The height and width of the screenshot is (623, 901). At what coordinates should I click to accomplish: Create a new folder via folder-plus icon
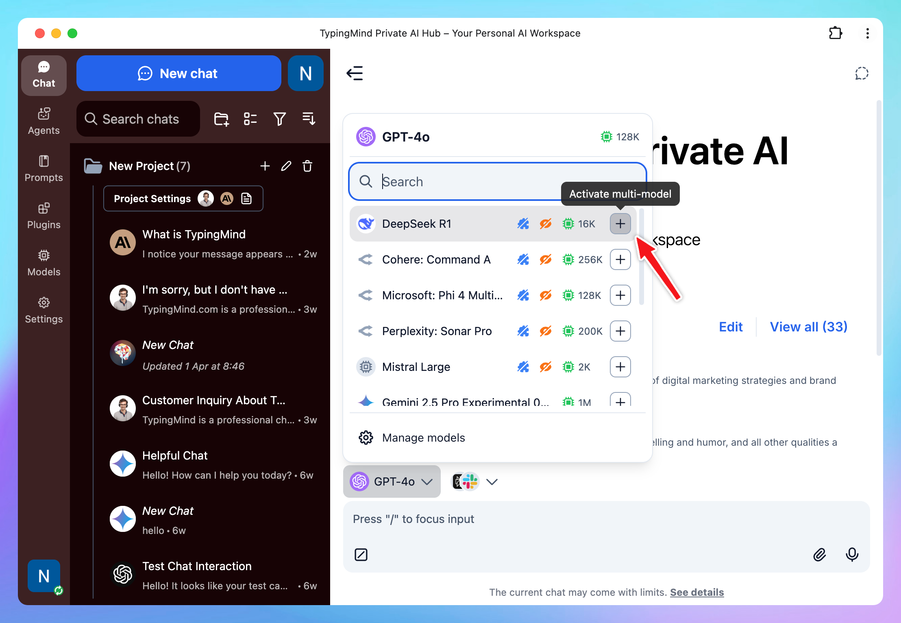[221, 119]
